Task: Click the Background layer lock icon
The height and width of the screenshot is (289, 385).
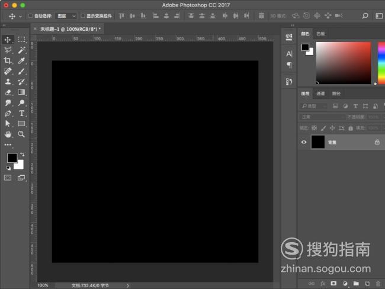Action: [x=377, y=142]
